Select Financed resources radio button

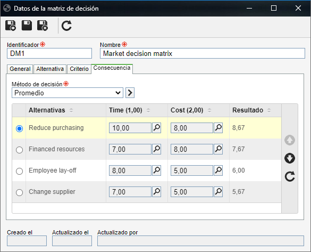[x=20, y=150]
